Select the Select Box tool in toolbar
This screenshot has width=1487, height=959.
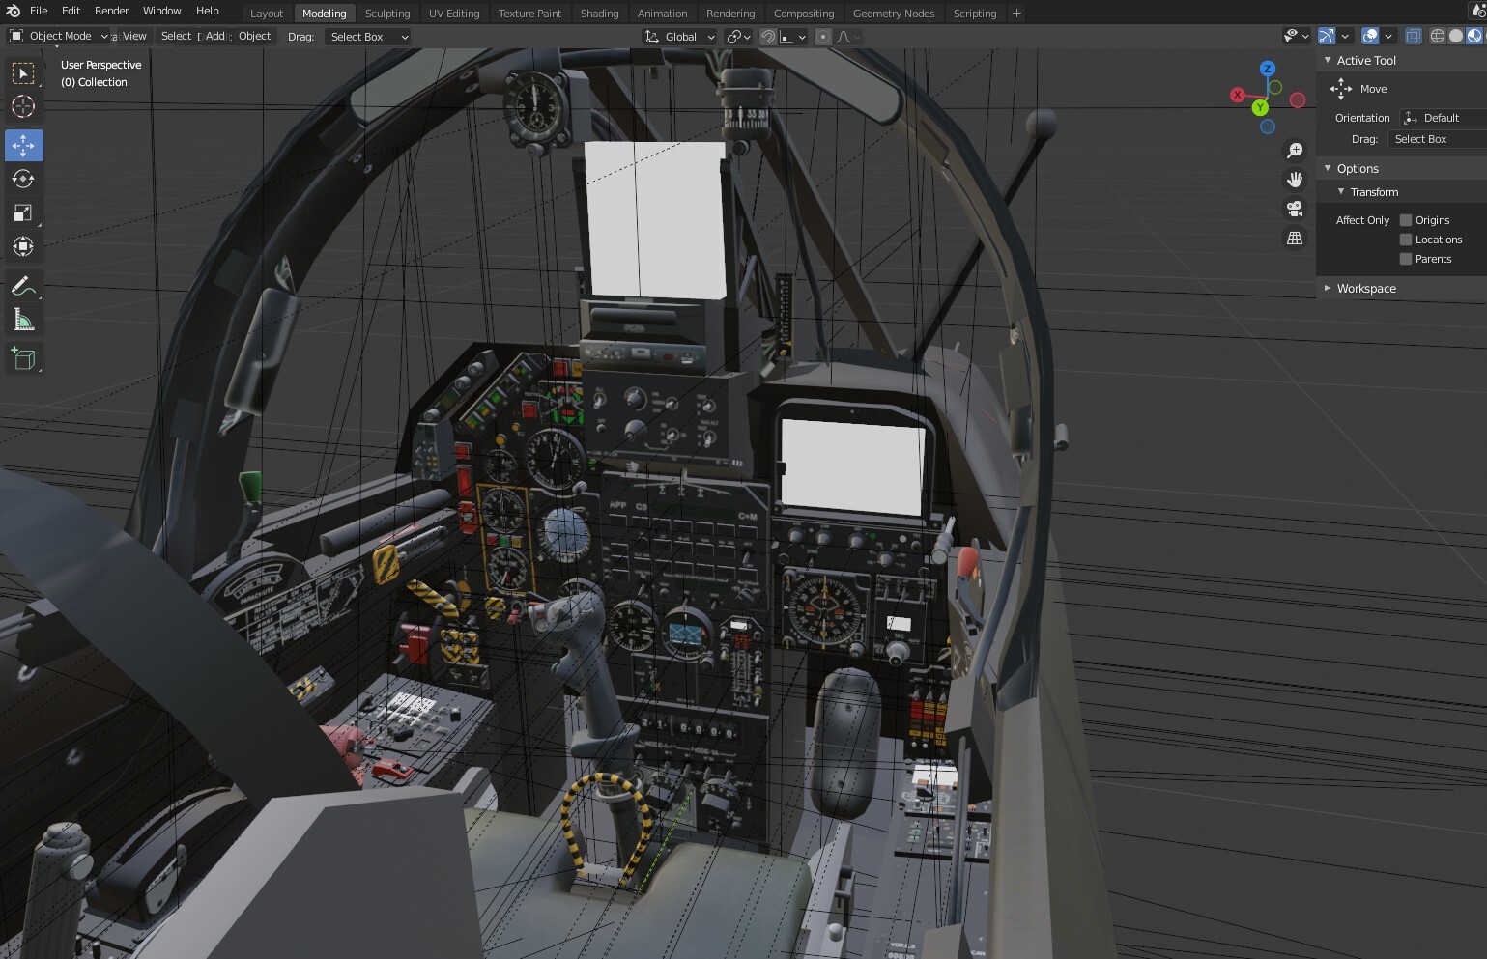[23, 73]
